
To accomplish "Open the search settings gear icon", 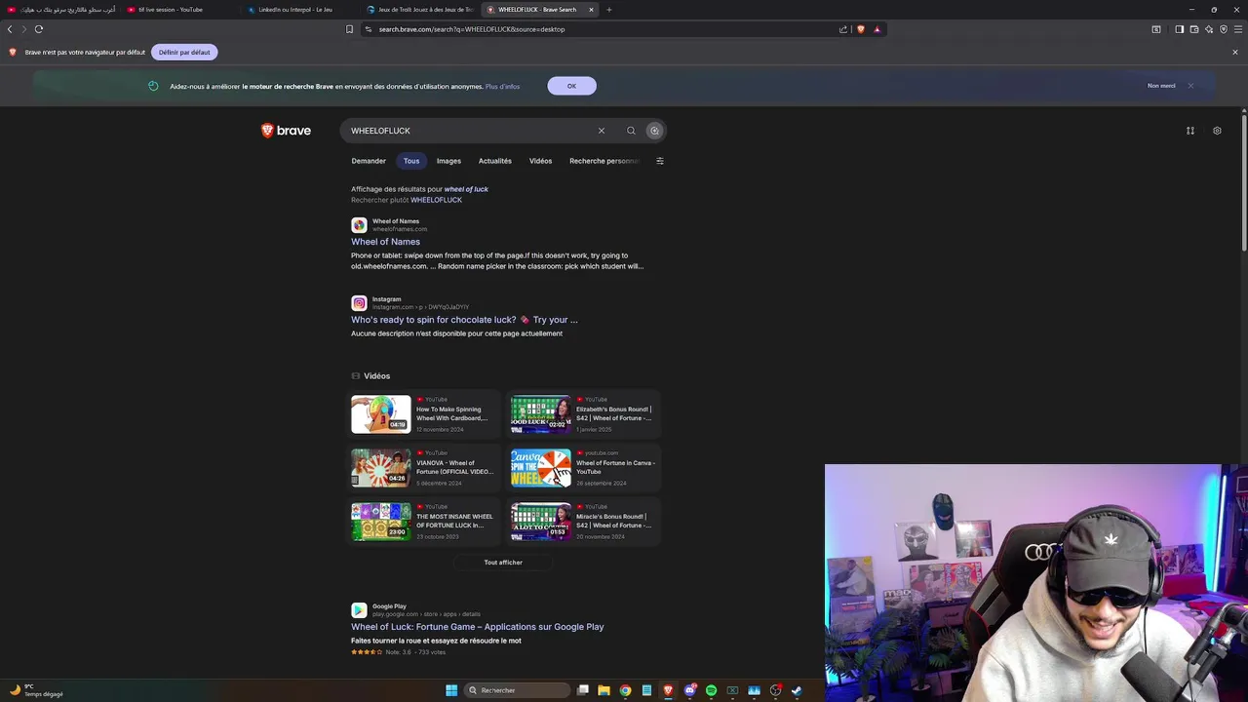I will click(1217, 131).
